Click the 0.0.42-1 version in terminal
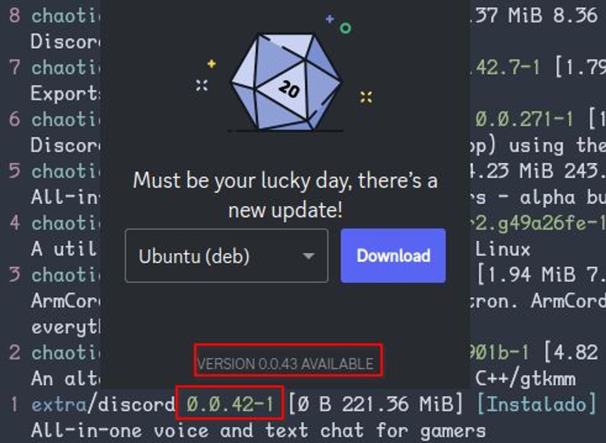The width and height of the screenshot is (606, 443). [x=230, y=404]
